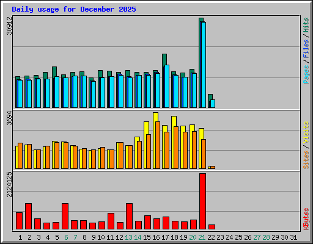Click the red KBytes bar for day 11
The height and width of the screenshot is (244, 313).
click(111, 221)
